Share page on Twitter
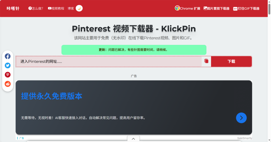This screenshot has height=142, width=271. pyautogui.click(x=7, y=66)
